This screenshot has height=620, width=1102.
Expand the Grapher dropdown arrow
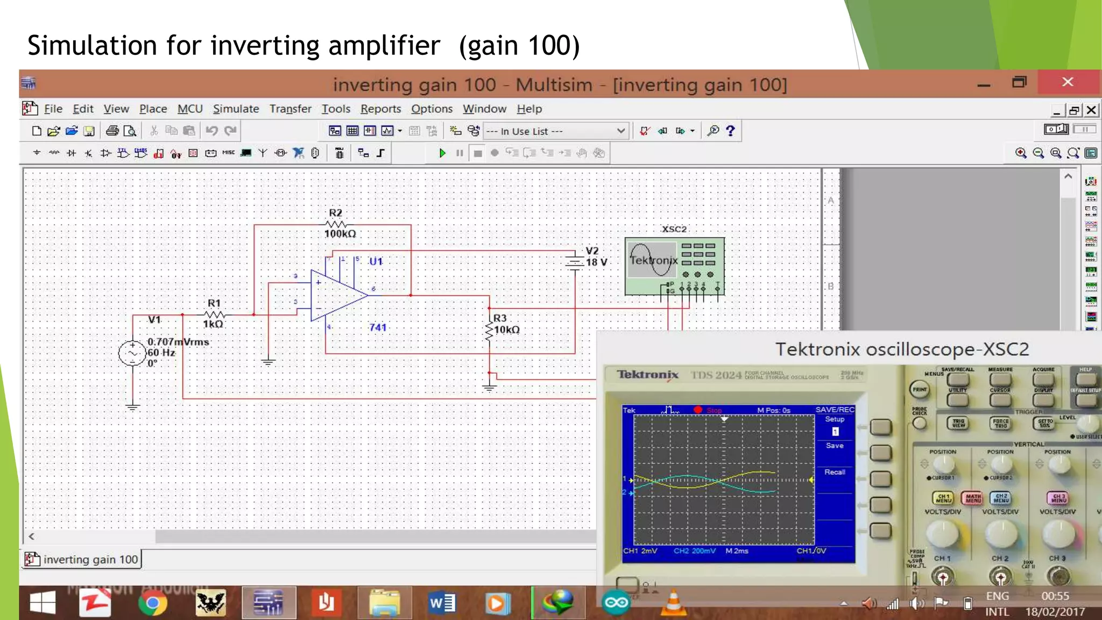click(400, 131)
